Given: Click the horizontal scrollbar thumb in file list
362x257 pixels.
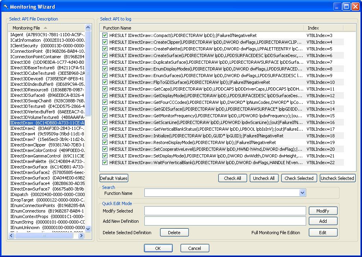Looking at the screenshot, I should tap(44, 235).
